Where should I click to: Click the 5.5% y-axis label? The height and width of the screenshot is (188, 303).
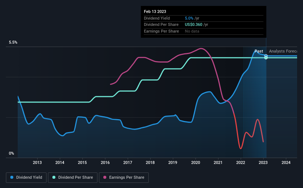point(13,43)
